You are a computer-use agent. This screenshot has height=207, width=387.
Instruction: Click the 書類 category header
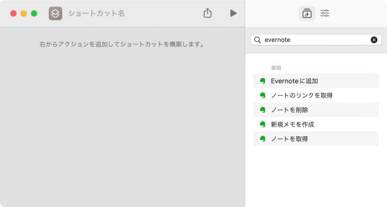(x=276, y=68)
